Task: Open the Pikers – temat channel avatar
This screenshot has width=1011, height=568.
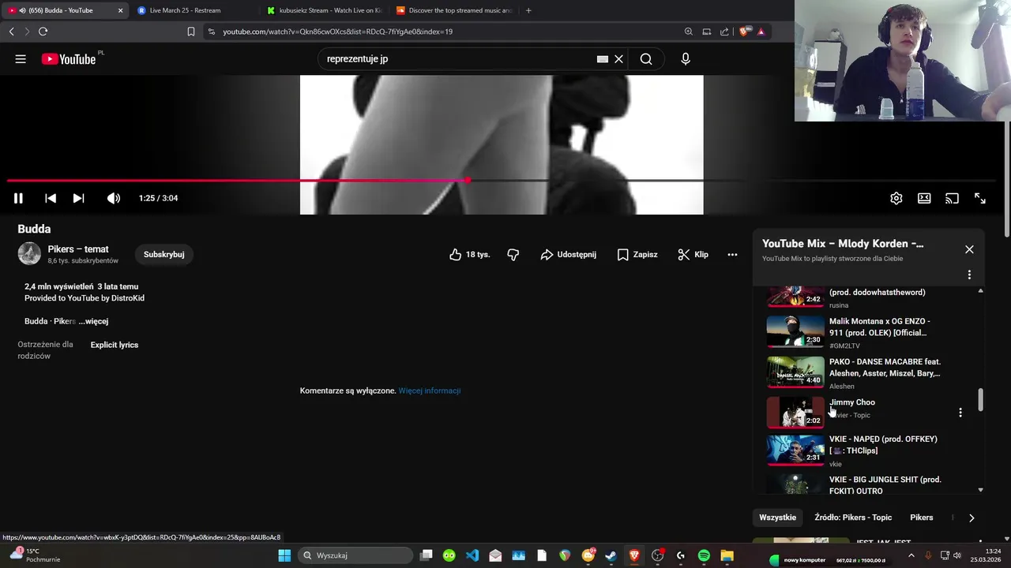Action: 29,254
